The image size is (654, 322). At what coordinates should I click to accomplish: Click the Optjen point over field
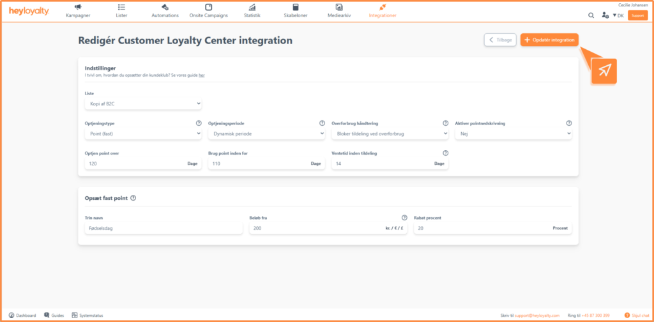point(143,164)
